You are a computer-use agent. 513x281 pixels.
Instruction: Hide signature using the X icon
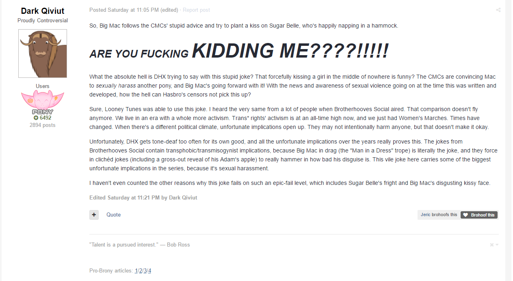point(491,245)
